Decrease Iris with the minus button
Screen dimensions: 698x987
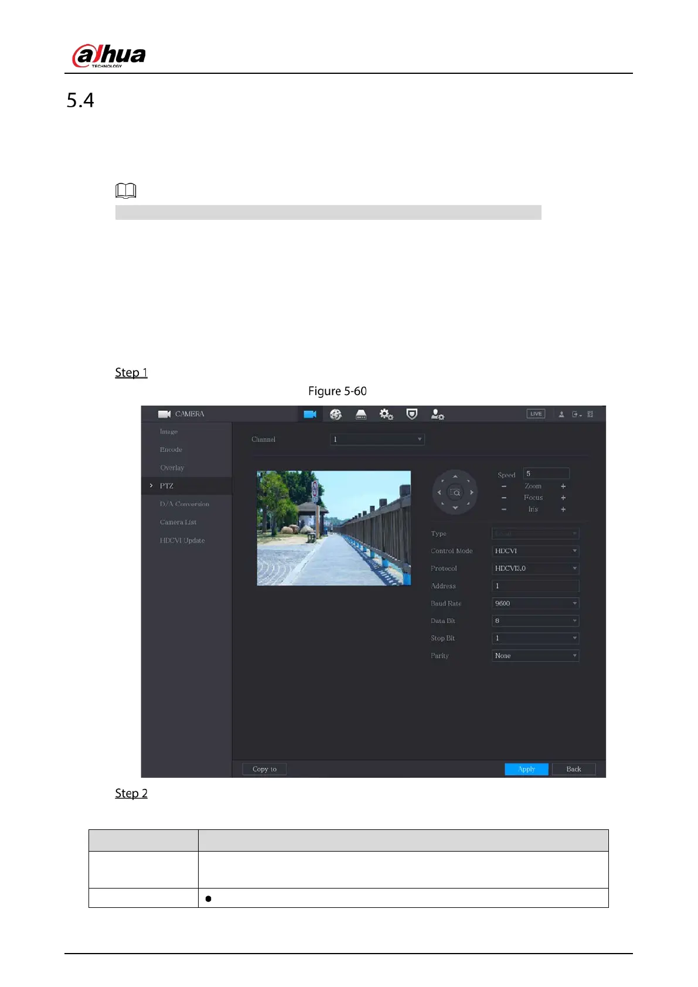504,509
